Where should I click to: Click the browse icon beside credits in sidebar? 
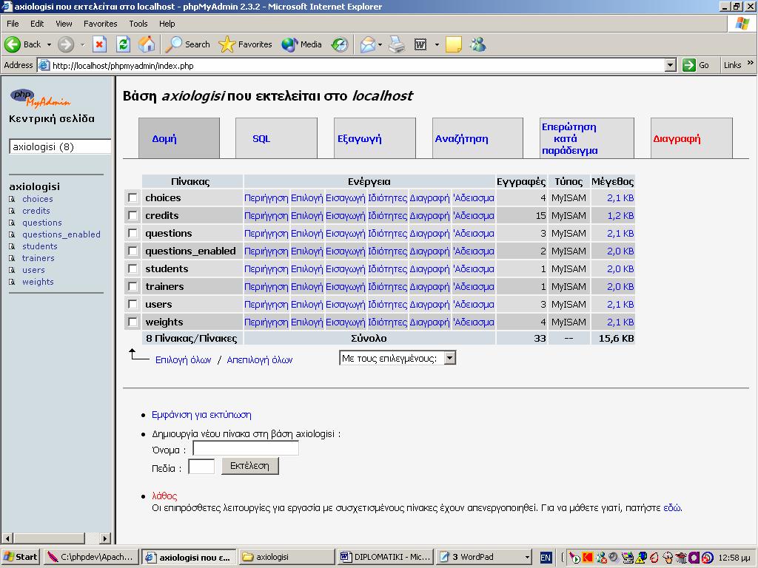tap(12, 211)
